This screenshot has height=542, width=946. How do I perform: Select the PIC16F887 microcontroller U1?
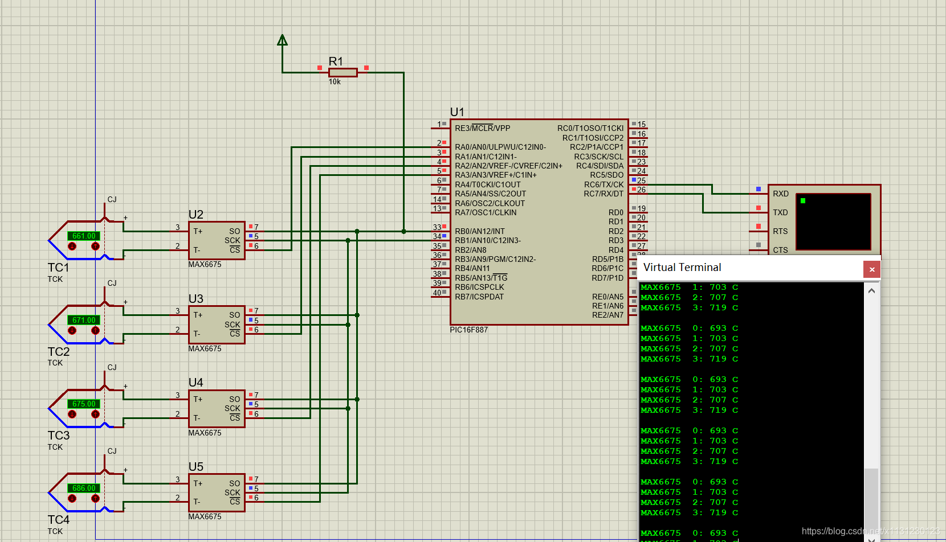point(539,222)
